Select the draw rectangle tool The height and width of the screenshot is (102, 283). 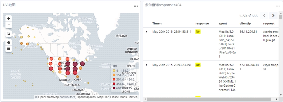coord(9,49)
